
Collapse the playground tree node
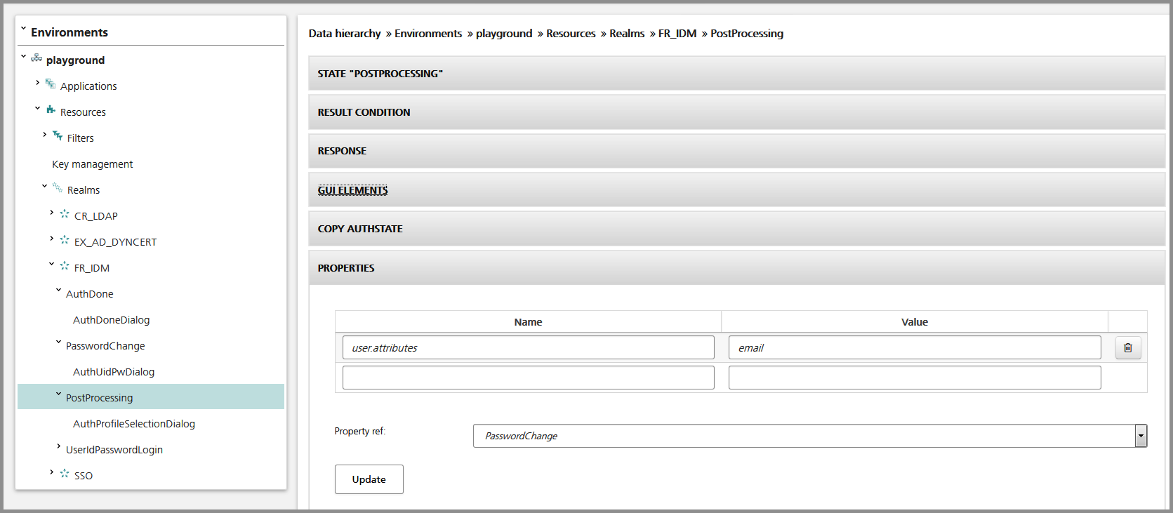23,57
